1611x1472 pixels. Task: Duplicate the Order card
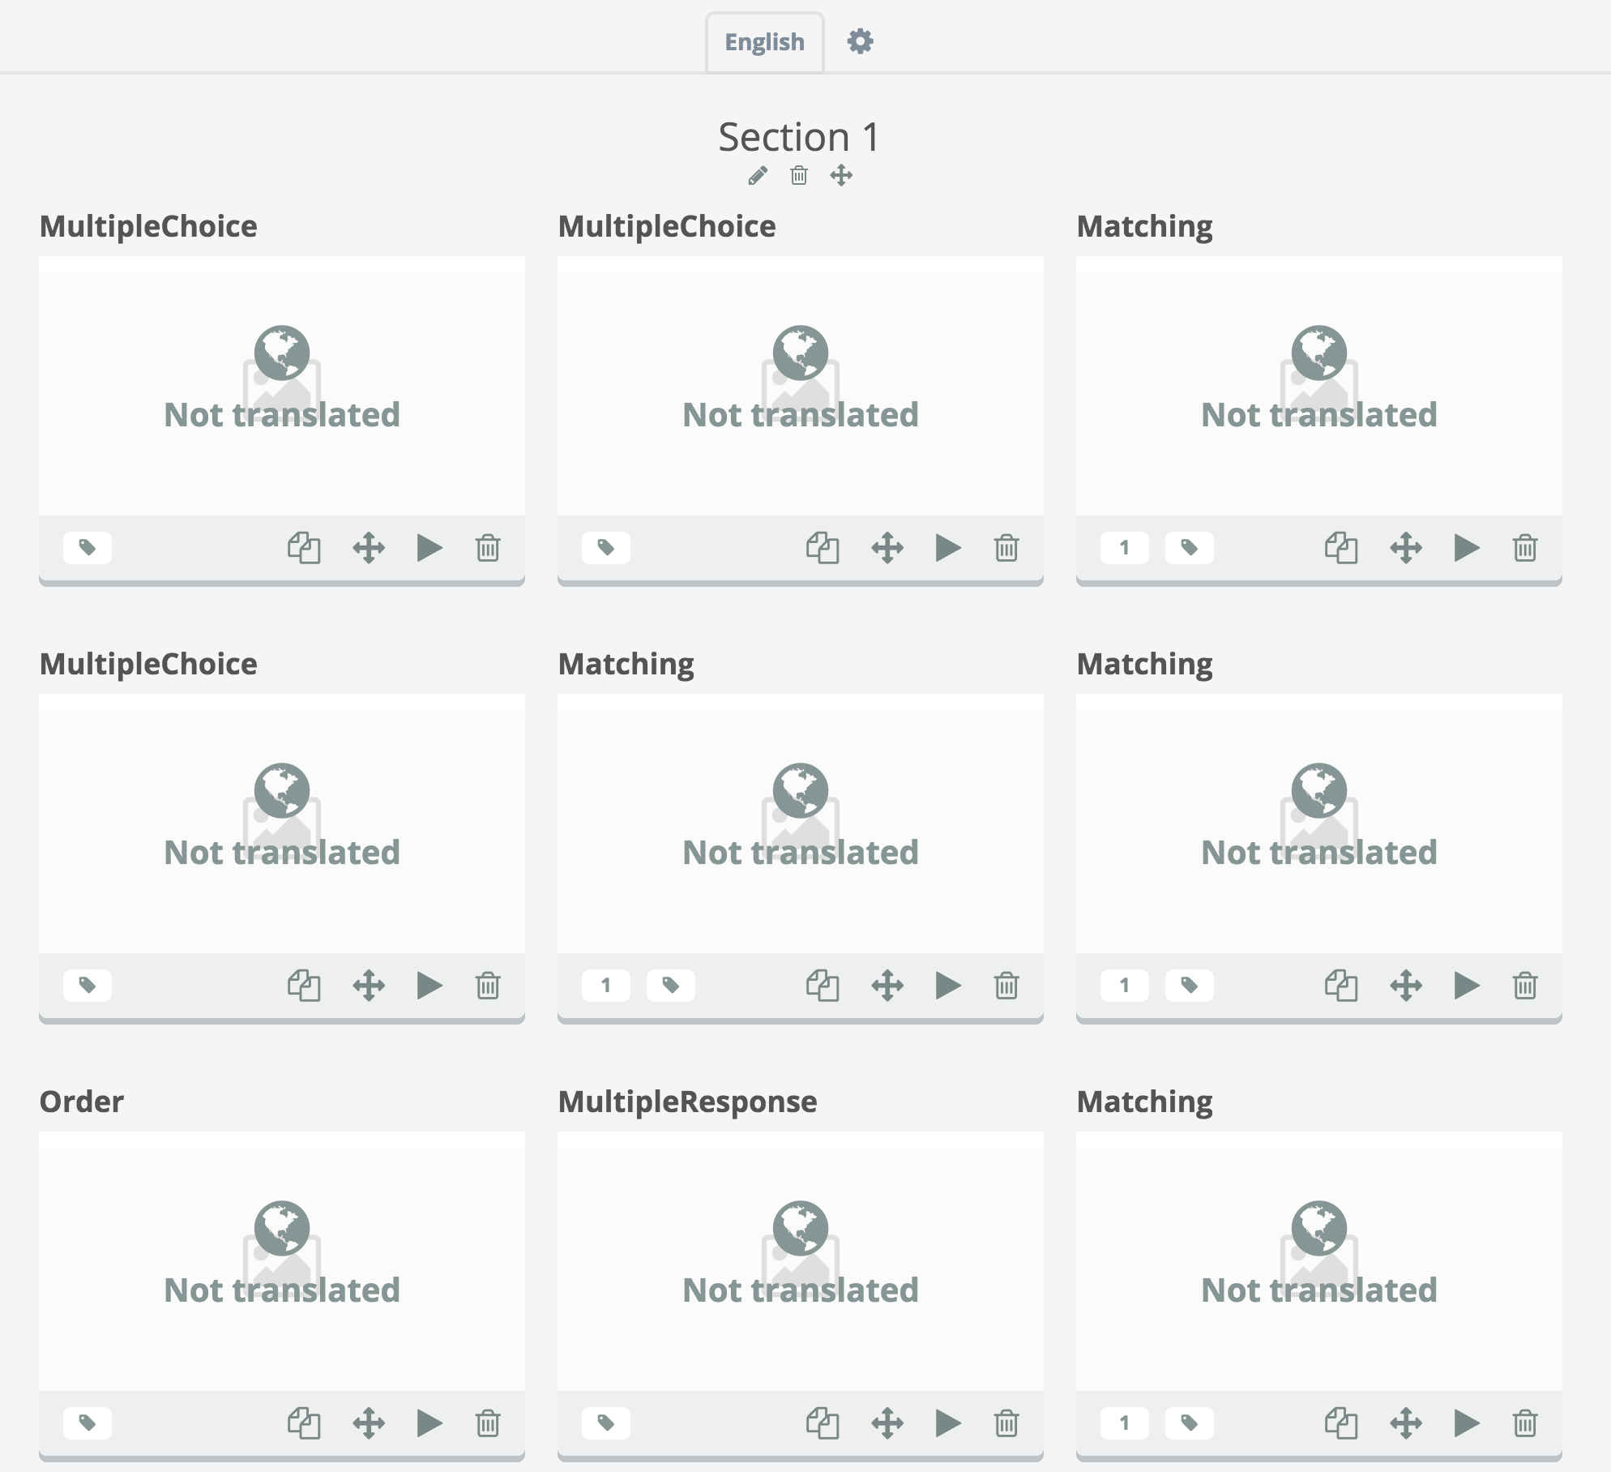pos(304,1423)
